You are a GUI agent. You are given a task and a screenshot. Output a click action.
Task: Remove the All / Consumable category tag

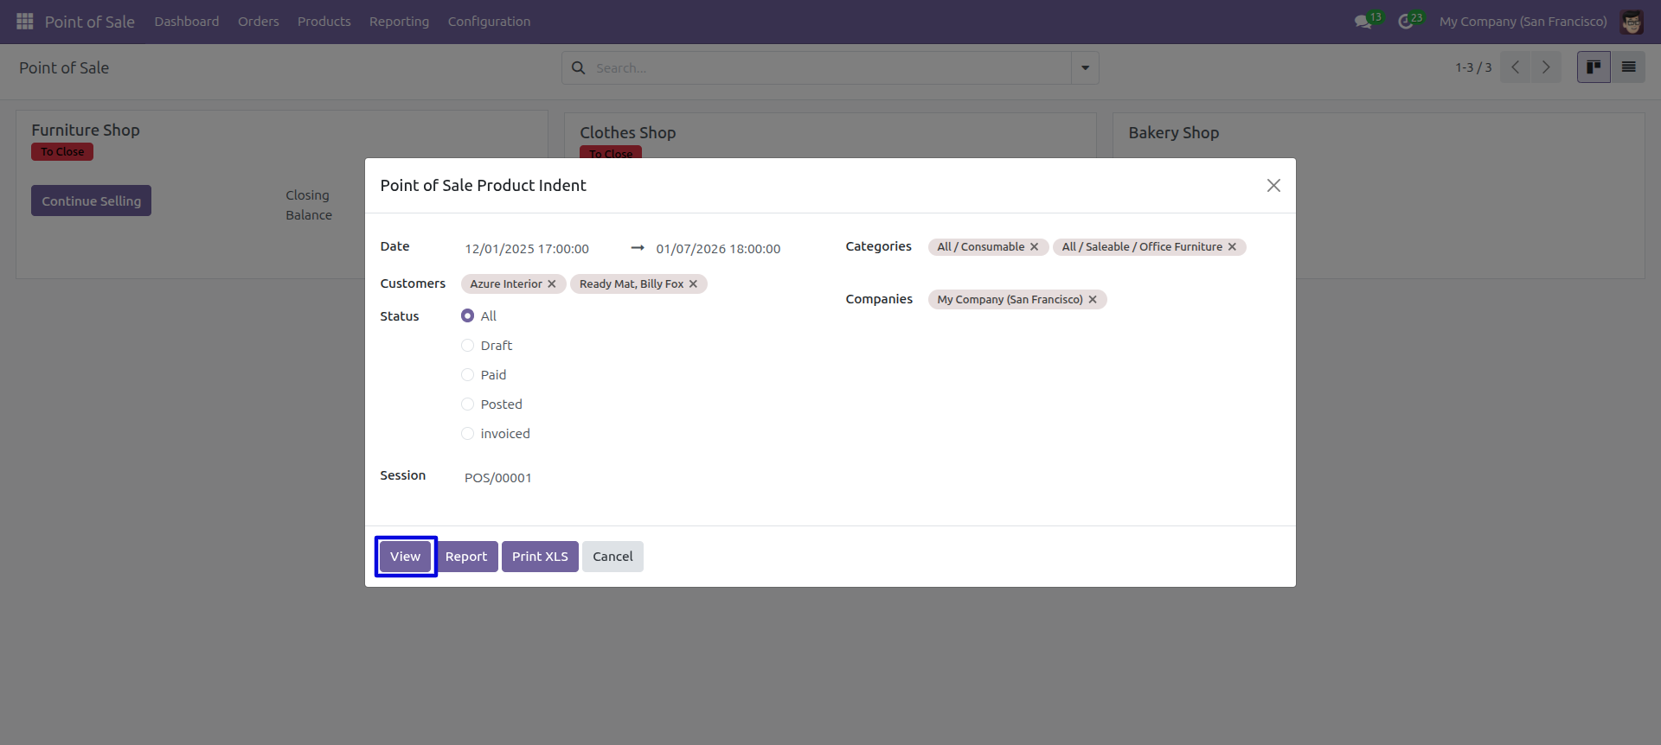(x=1034, y=246)
